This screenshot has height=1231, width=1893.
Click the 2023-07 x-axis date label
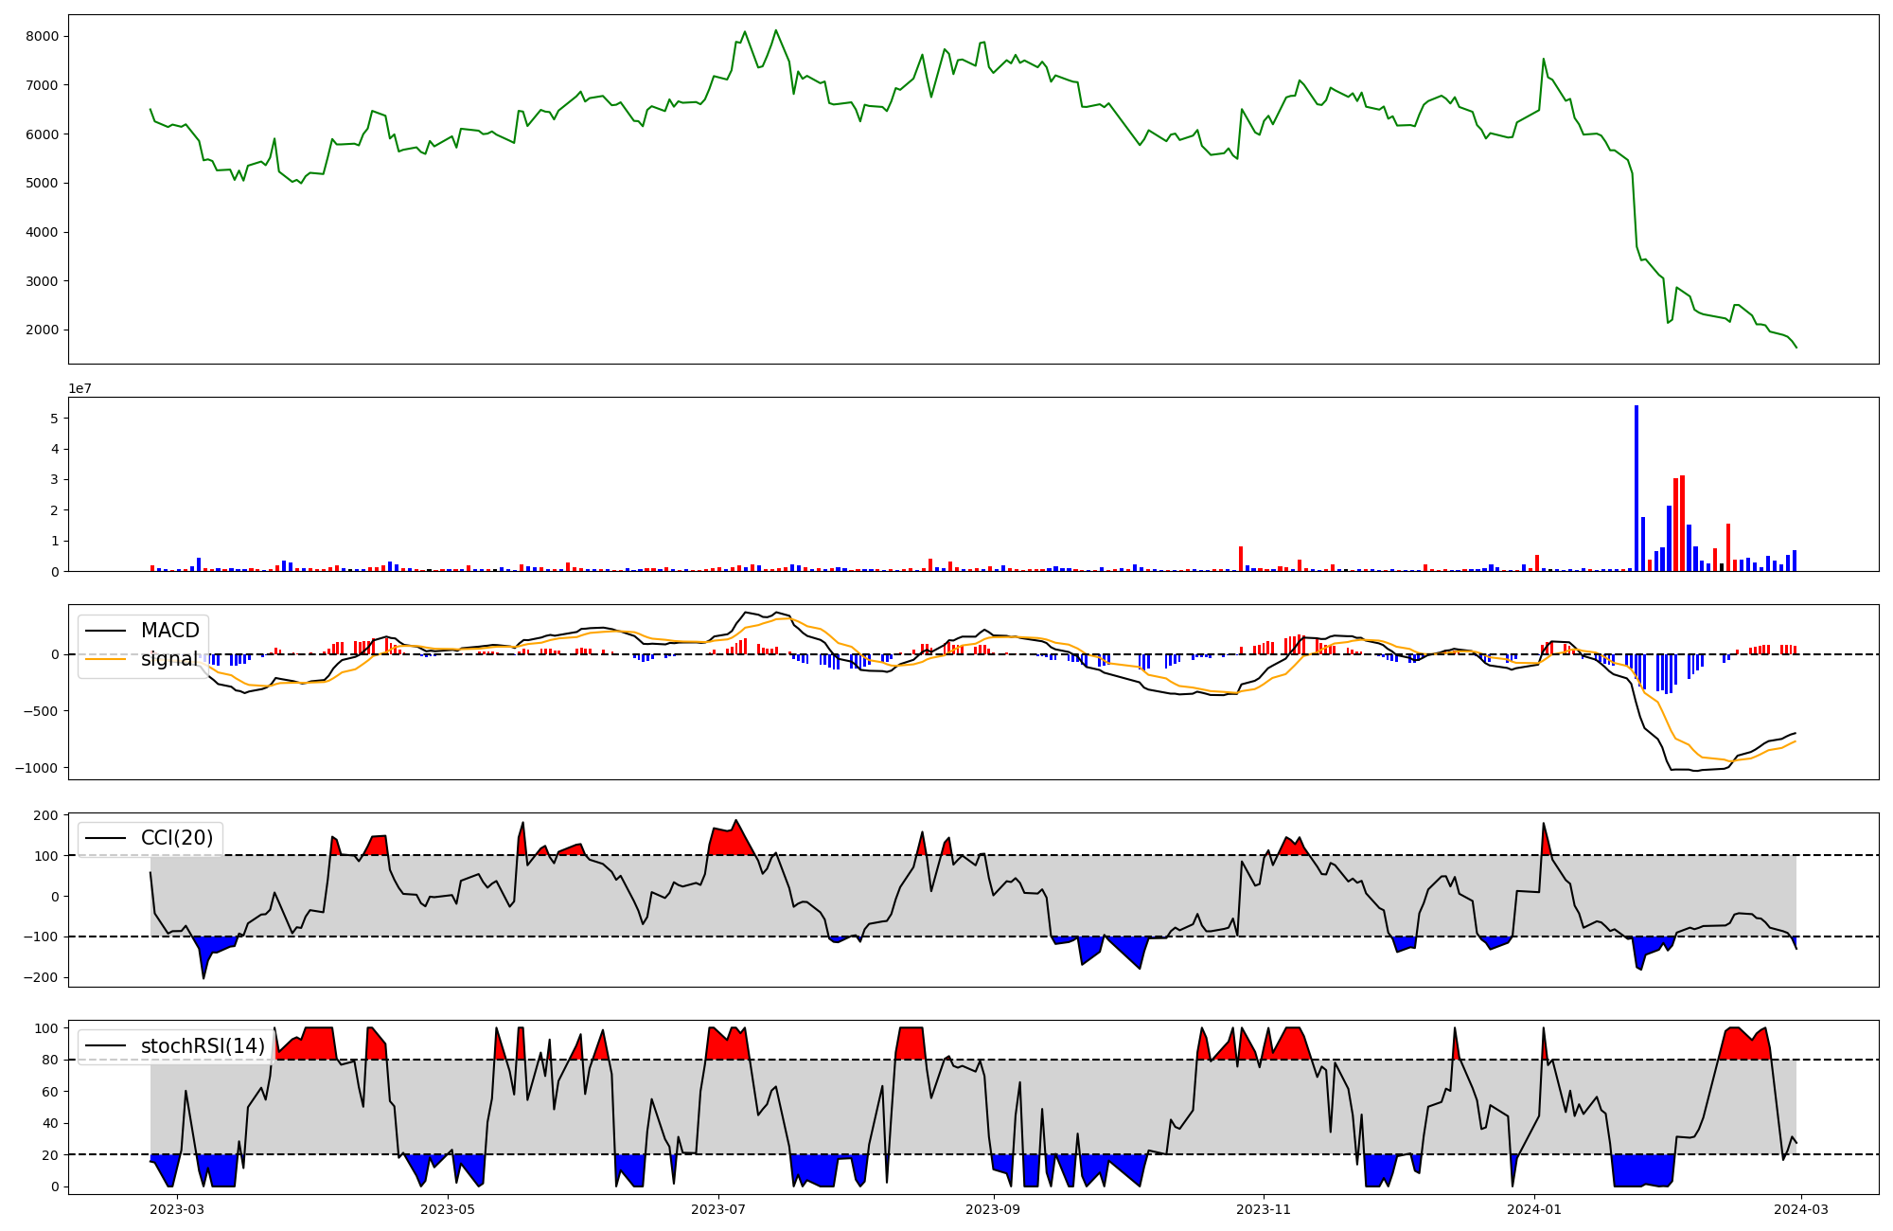point(717,1209)
